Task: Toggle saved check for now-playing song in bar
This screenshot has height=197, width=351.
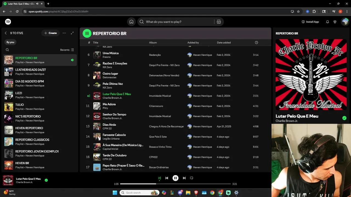Action: click(x=46, y=180)
